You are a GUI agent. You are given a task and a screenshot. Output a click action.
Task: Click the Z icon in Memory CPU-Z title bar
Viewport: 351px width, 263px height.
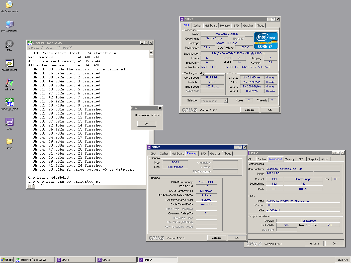pyautogui.click(x=149, y=147)
